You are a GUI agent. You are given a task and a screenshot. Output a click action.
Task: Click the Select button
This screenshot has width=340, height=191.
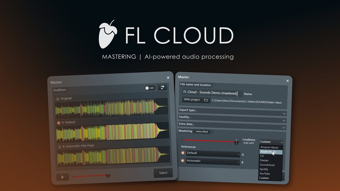point(163,173)
